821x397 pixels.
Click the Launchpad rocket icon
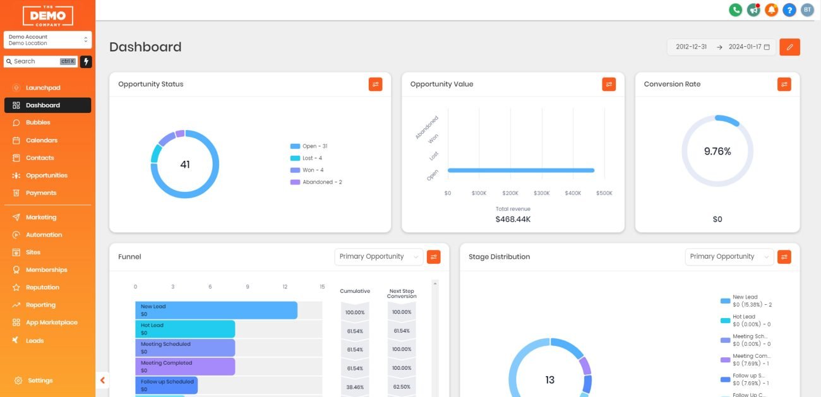click(16, 88)
